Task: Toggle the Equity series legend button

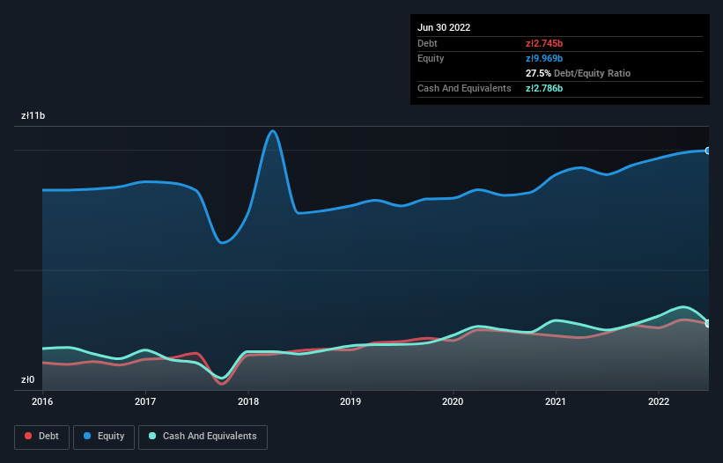Action: pyautogui.click(x=104, y=437)
